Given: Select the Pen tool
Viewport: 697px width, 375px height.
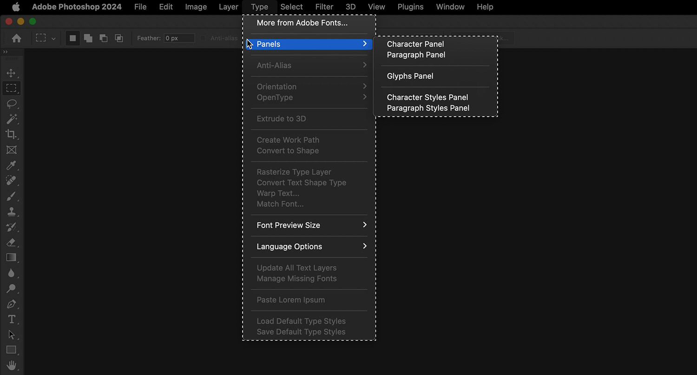Looking at the screenshot, I should point(11,304).
